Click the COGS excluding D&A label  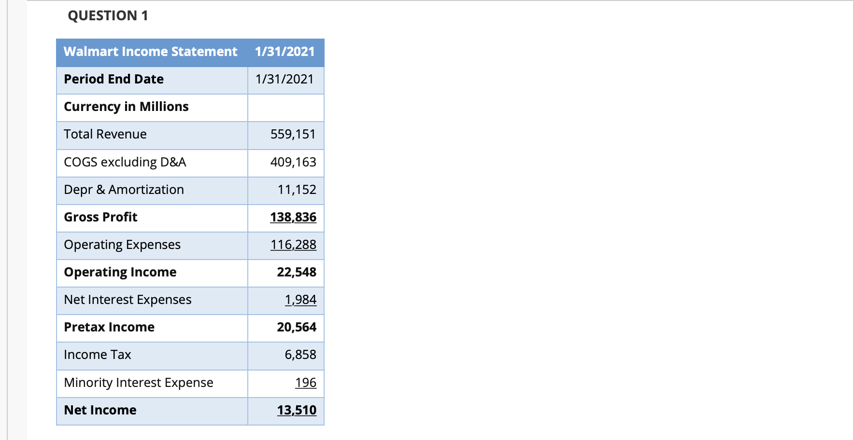point(125,162)
